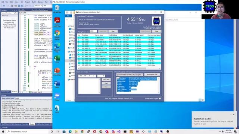Viewport: 239px width, 134px height.
Task: Open the network adapter dropdown (Qualcomm Atheros)
Action: pyautogui.click(x=130, y=74)
